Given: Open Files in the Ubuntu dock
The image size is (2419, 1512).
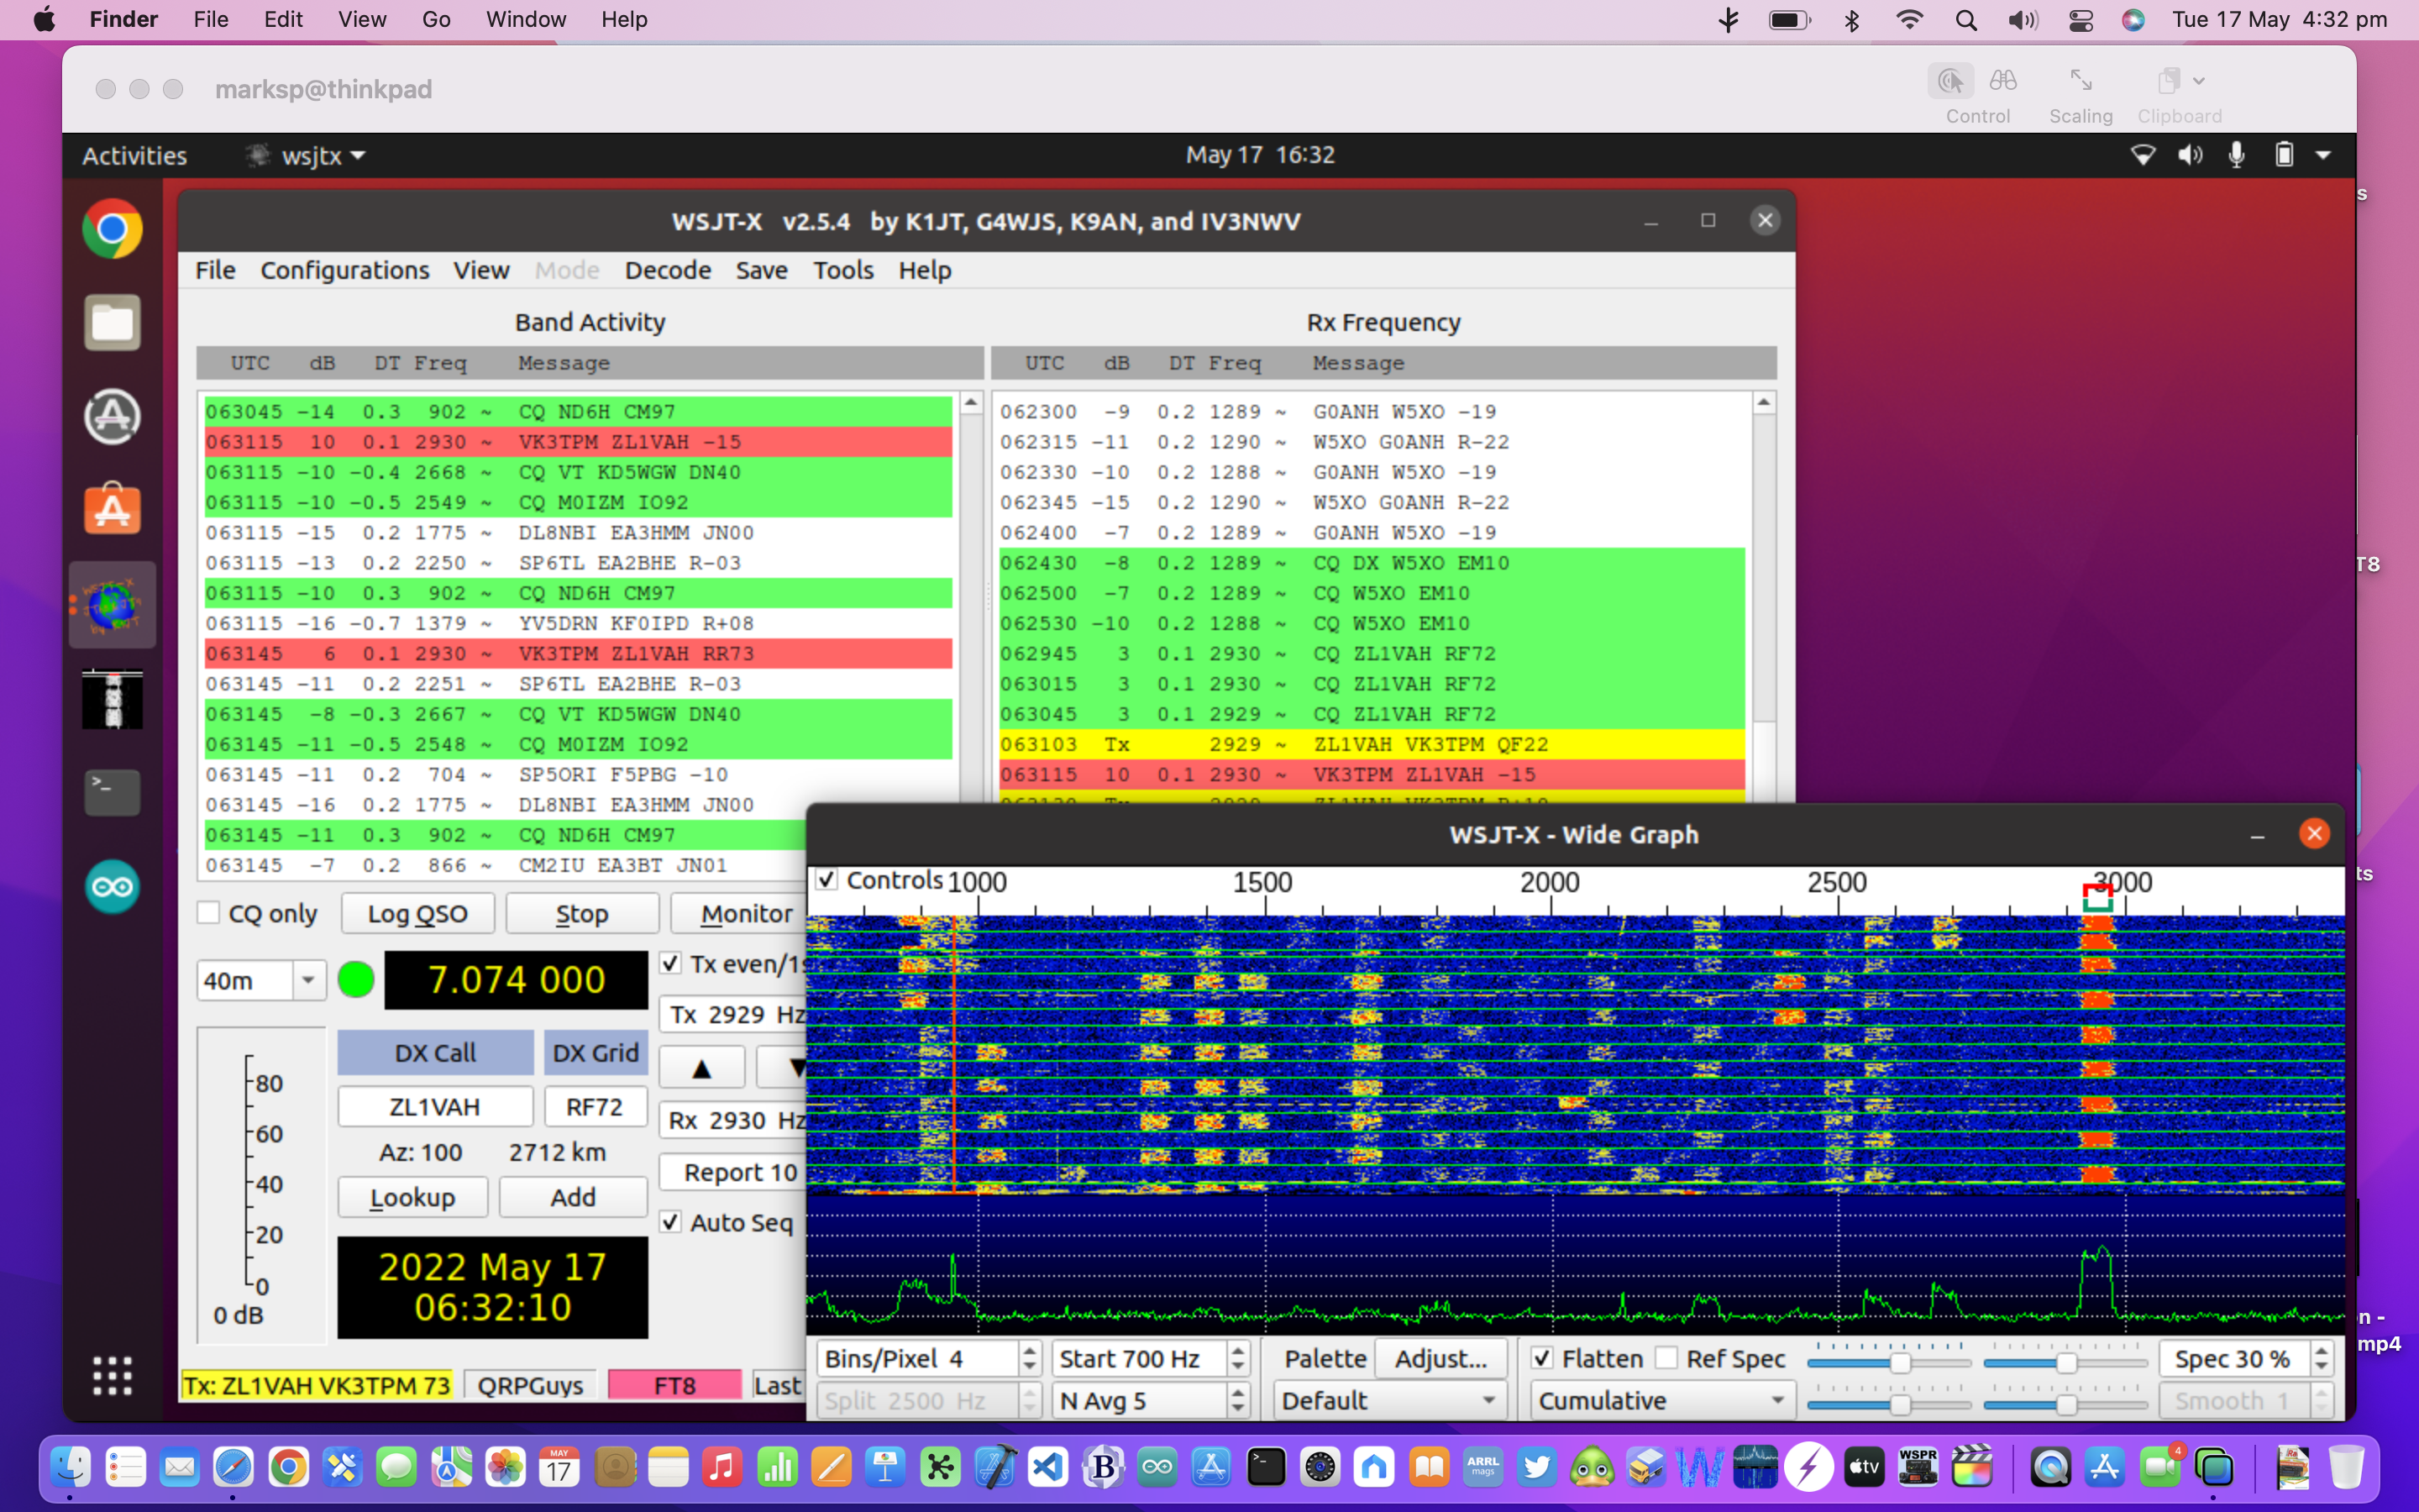Looking at the screenshot, I should 112,322.
